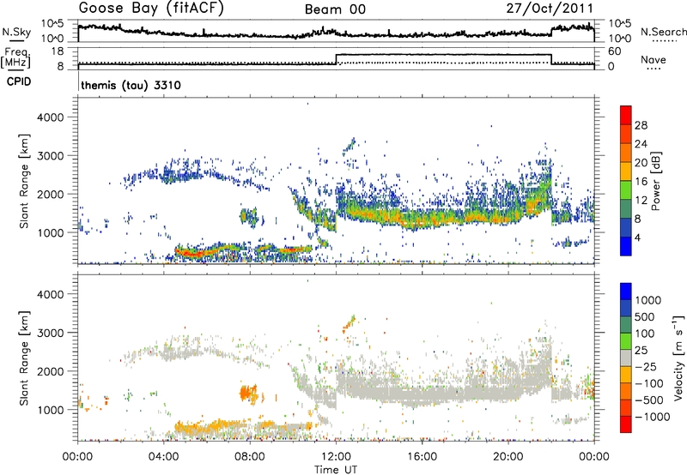Image resolution: width=687 pixels, height=475 pixels.
Task: Click the frequency step-up at 12:00 UT
Action: click(x=336, y=59)
